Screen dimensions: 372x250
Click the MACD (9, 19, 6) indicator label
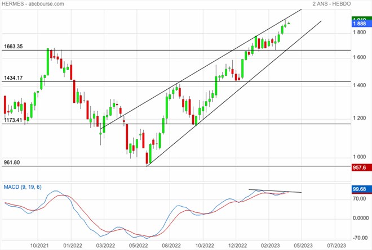23,187
